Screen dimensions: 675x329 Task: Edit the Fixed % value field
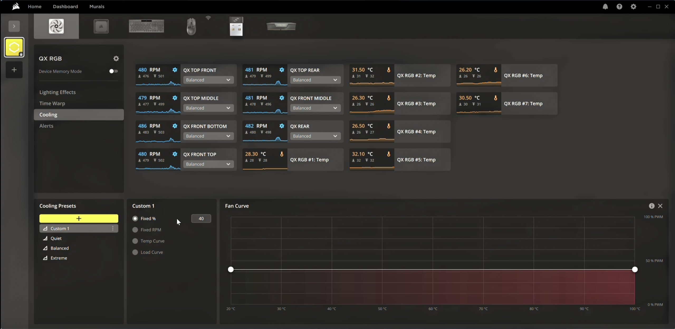pyautogui.click(x=201, y=218)
